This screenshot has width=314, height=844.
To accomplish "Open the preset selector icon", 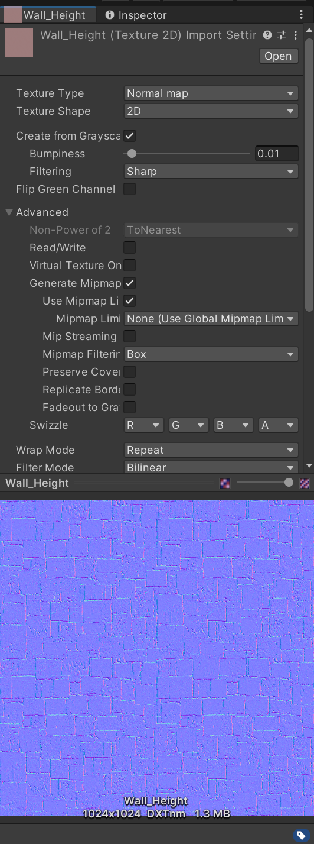I will 282,35.
